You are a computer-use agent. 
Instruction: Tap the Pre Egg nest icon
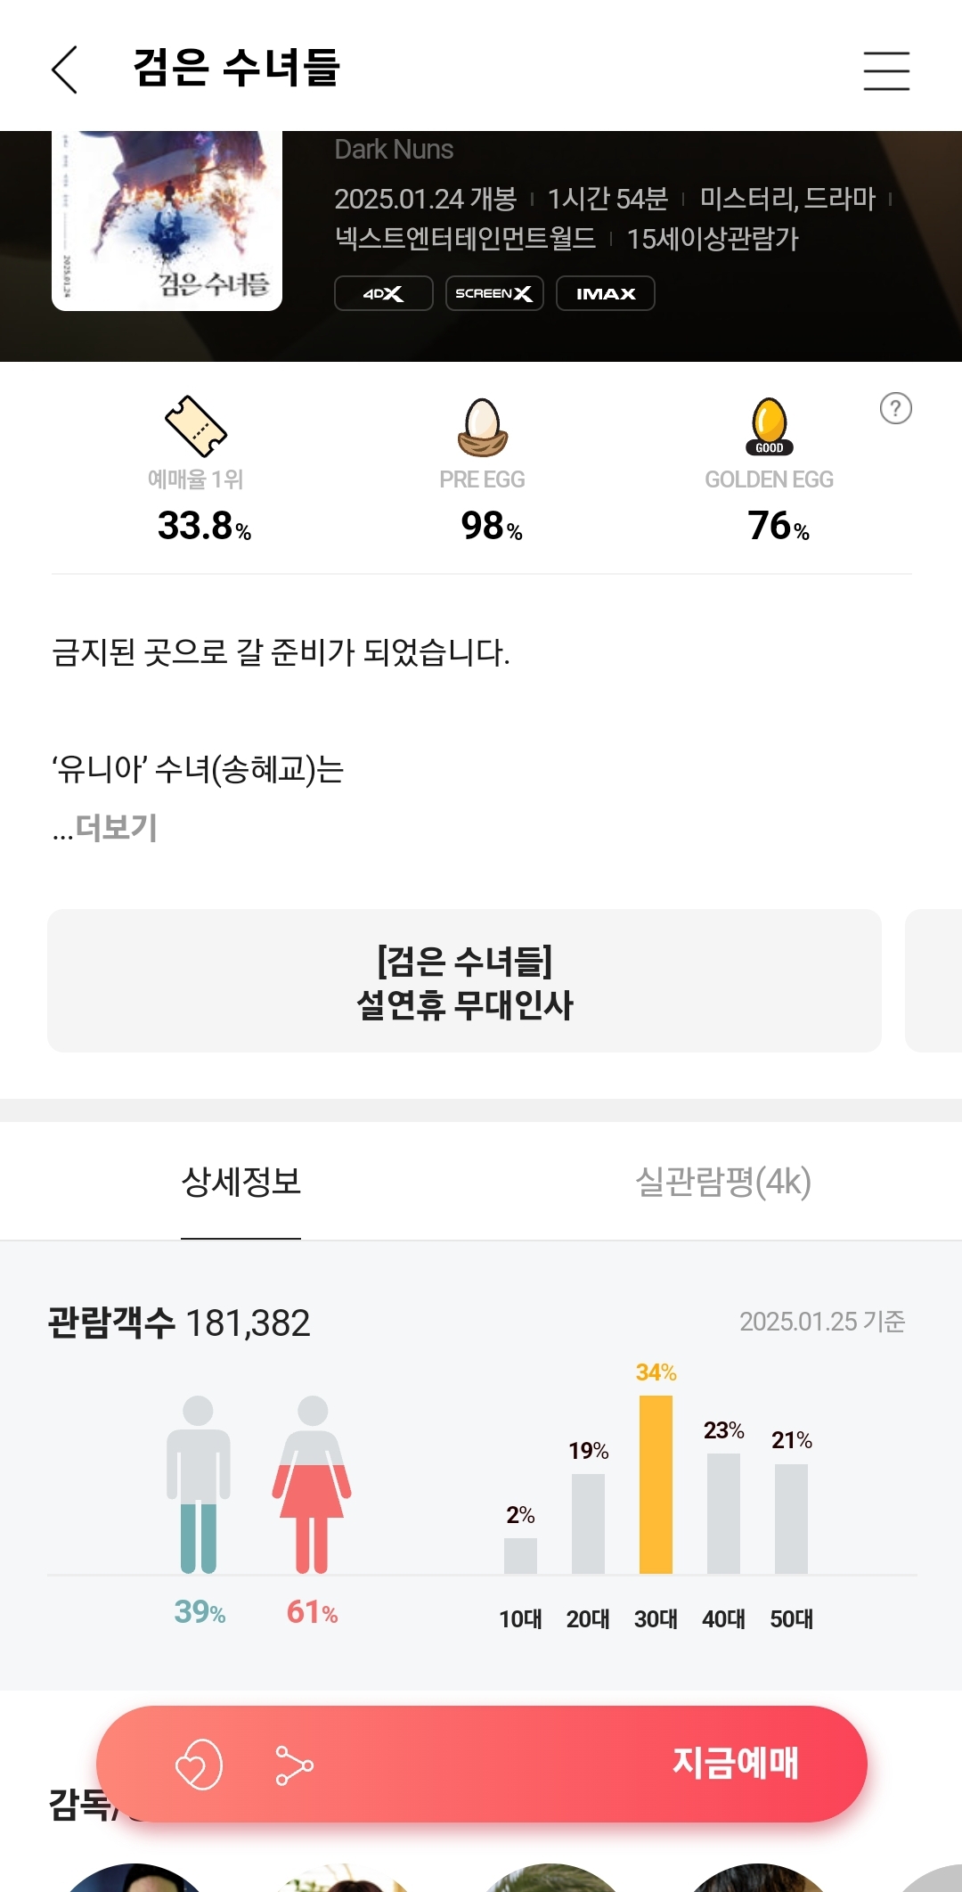[x=483, y=428]
